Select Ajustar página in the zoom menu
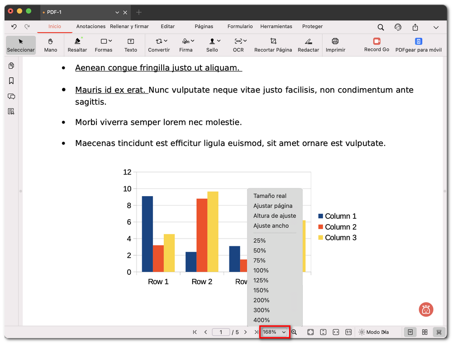The image size is (452, 343). click(273, 206)
